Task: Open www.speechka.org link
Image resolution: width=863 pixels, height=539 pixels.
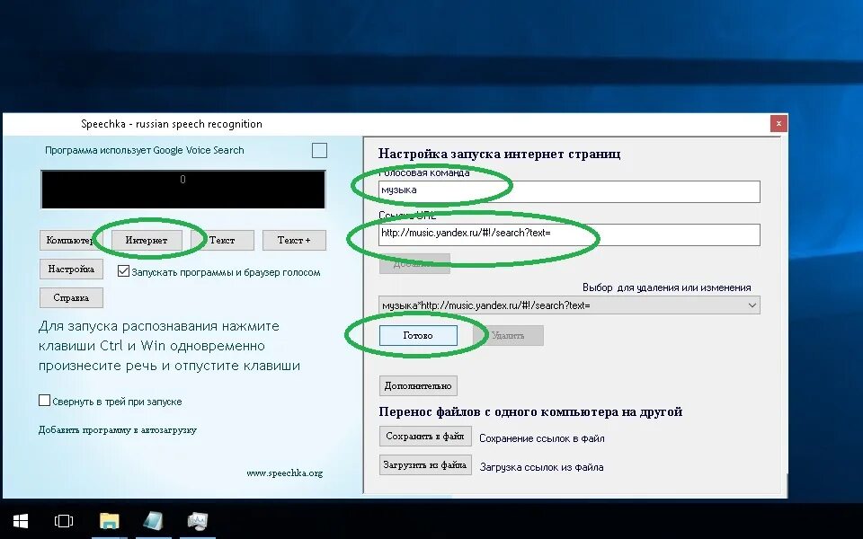Action: point(285,473)
